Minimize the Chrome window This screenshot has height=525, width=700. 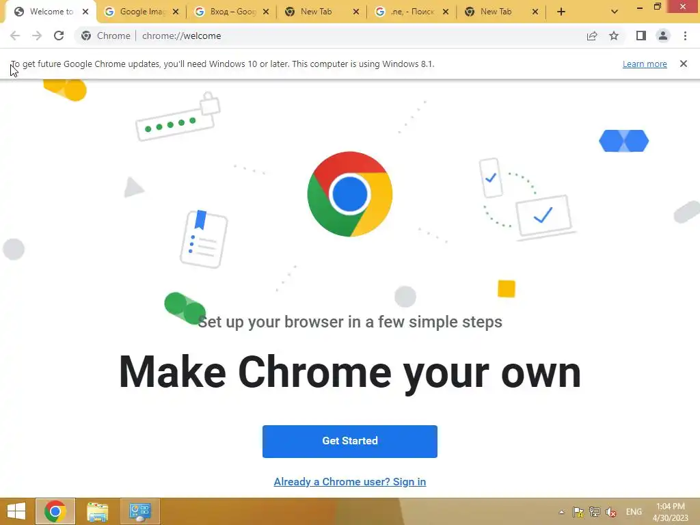639,8
